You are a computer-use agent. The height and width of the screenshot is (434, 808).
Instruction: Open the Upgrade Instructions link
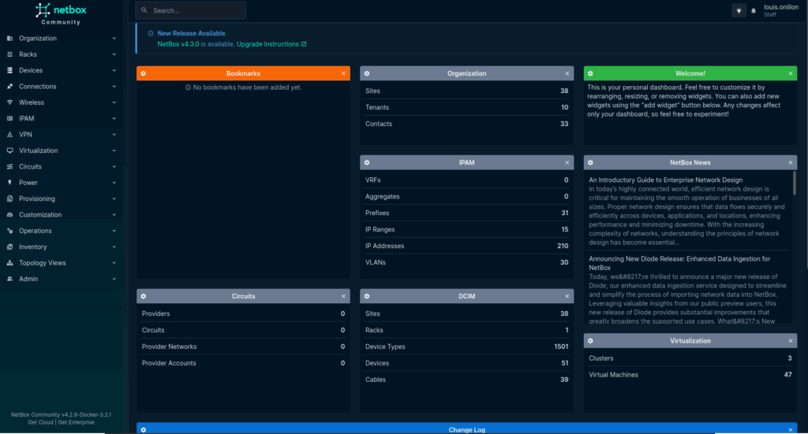coord(271,44)
